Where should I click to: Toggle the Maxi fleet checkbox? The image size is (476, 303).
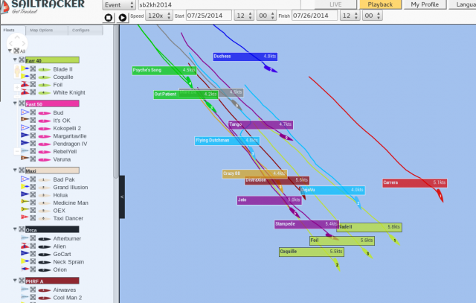(22, 170)
